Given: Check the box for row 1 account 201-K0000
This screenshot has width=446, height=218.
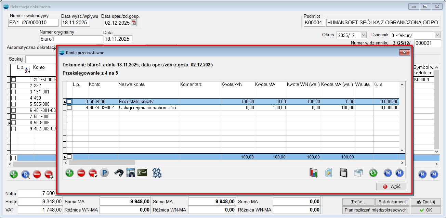Looking at the screenshot, I should [14, 80].
